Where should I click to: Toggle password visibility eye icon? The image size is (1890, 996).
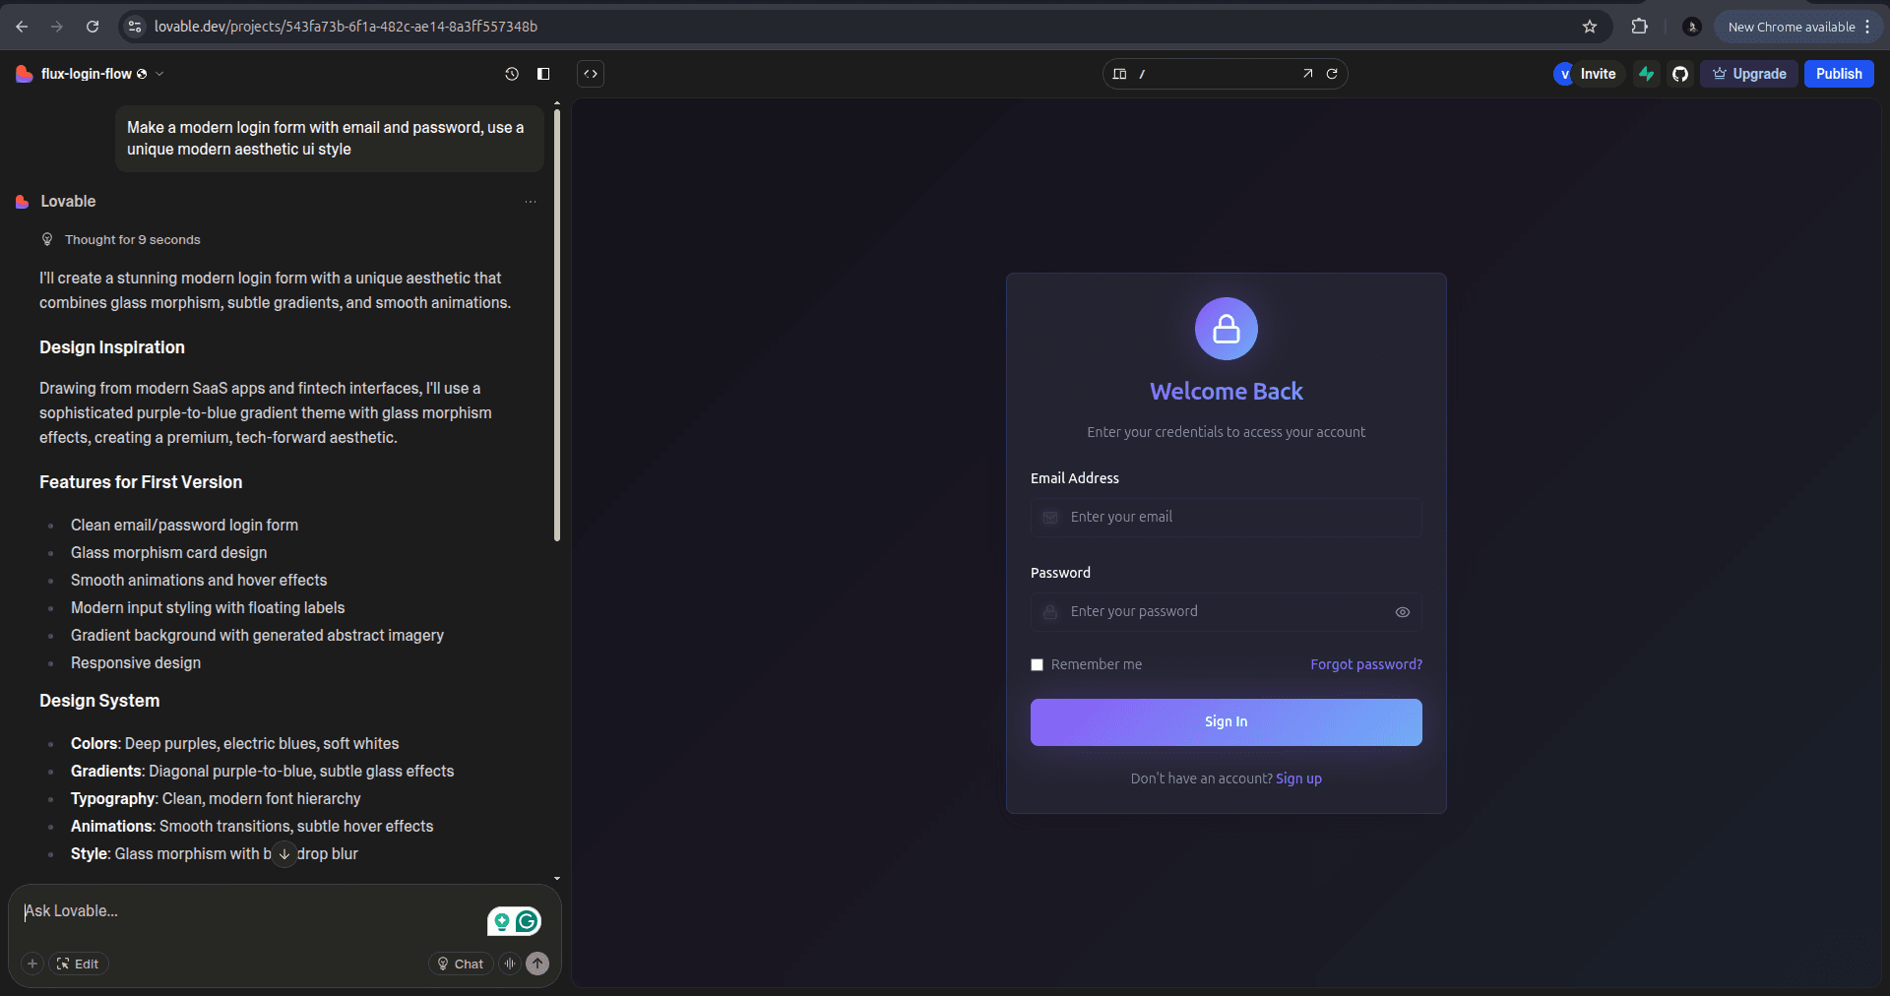tap(1402, 612)
